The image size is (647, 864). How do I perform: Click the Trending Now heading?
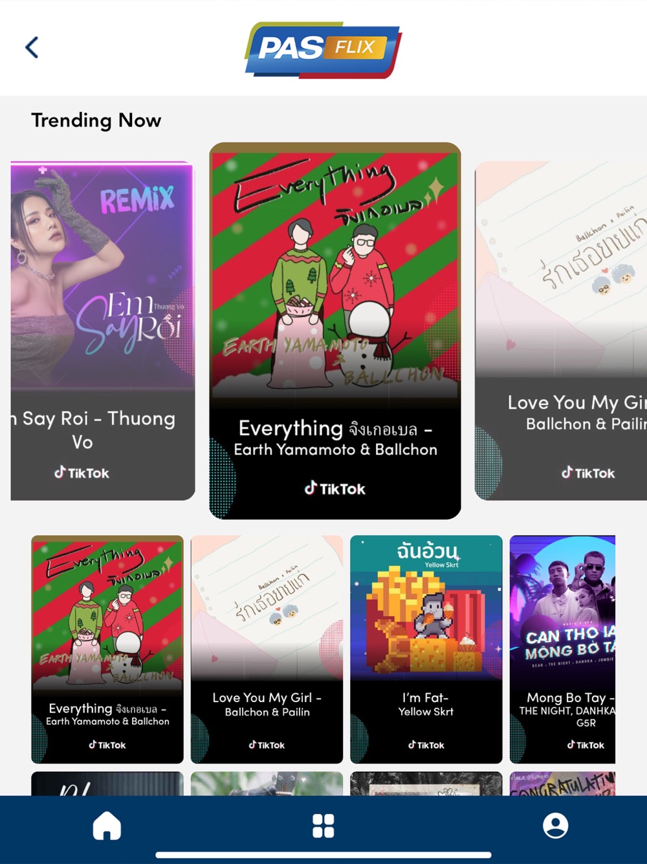96,120
